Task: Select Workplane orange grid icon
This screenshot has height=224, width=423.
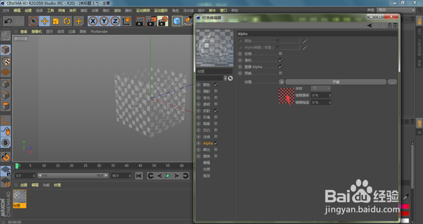Action: 5,72
